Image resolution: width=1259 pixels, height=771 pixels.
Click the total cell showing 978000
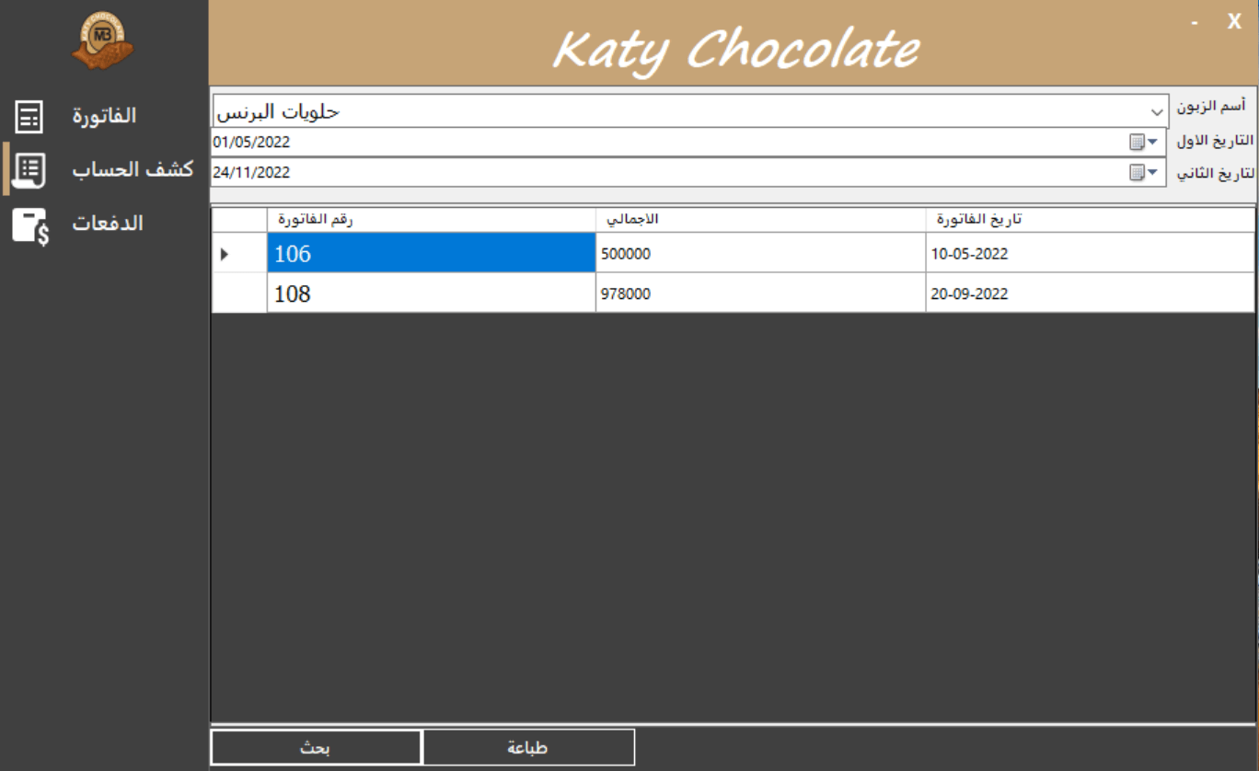[x=760, y=293]
